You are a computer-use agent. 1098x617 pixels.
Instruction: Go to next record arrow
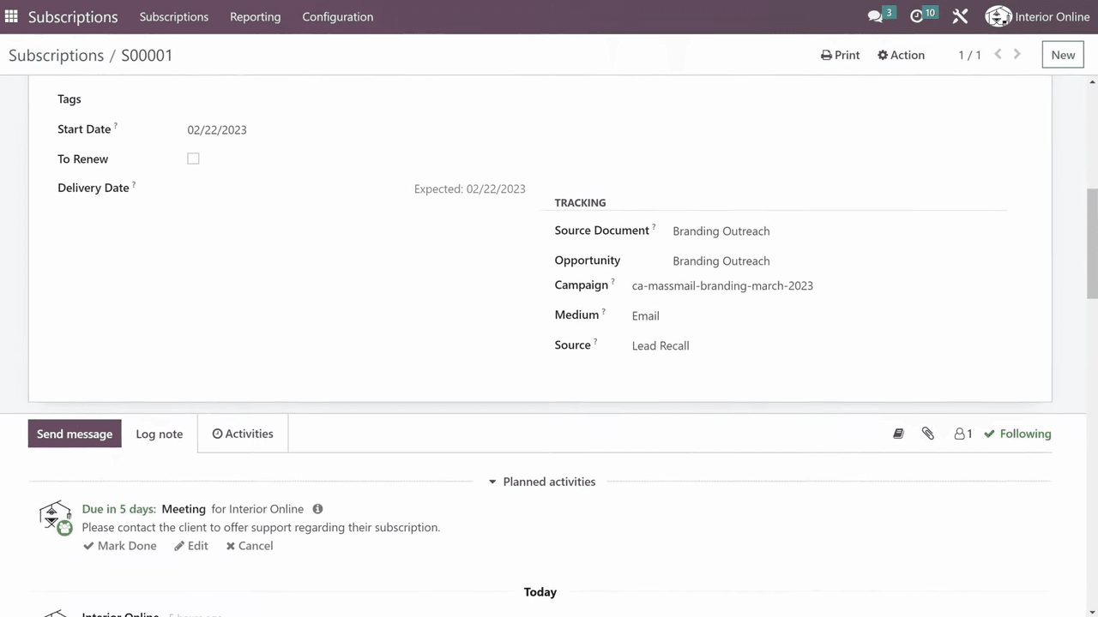pyautogui.click(x=1017, y=54)
